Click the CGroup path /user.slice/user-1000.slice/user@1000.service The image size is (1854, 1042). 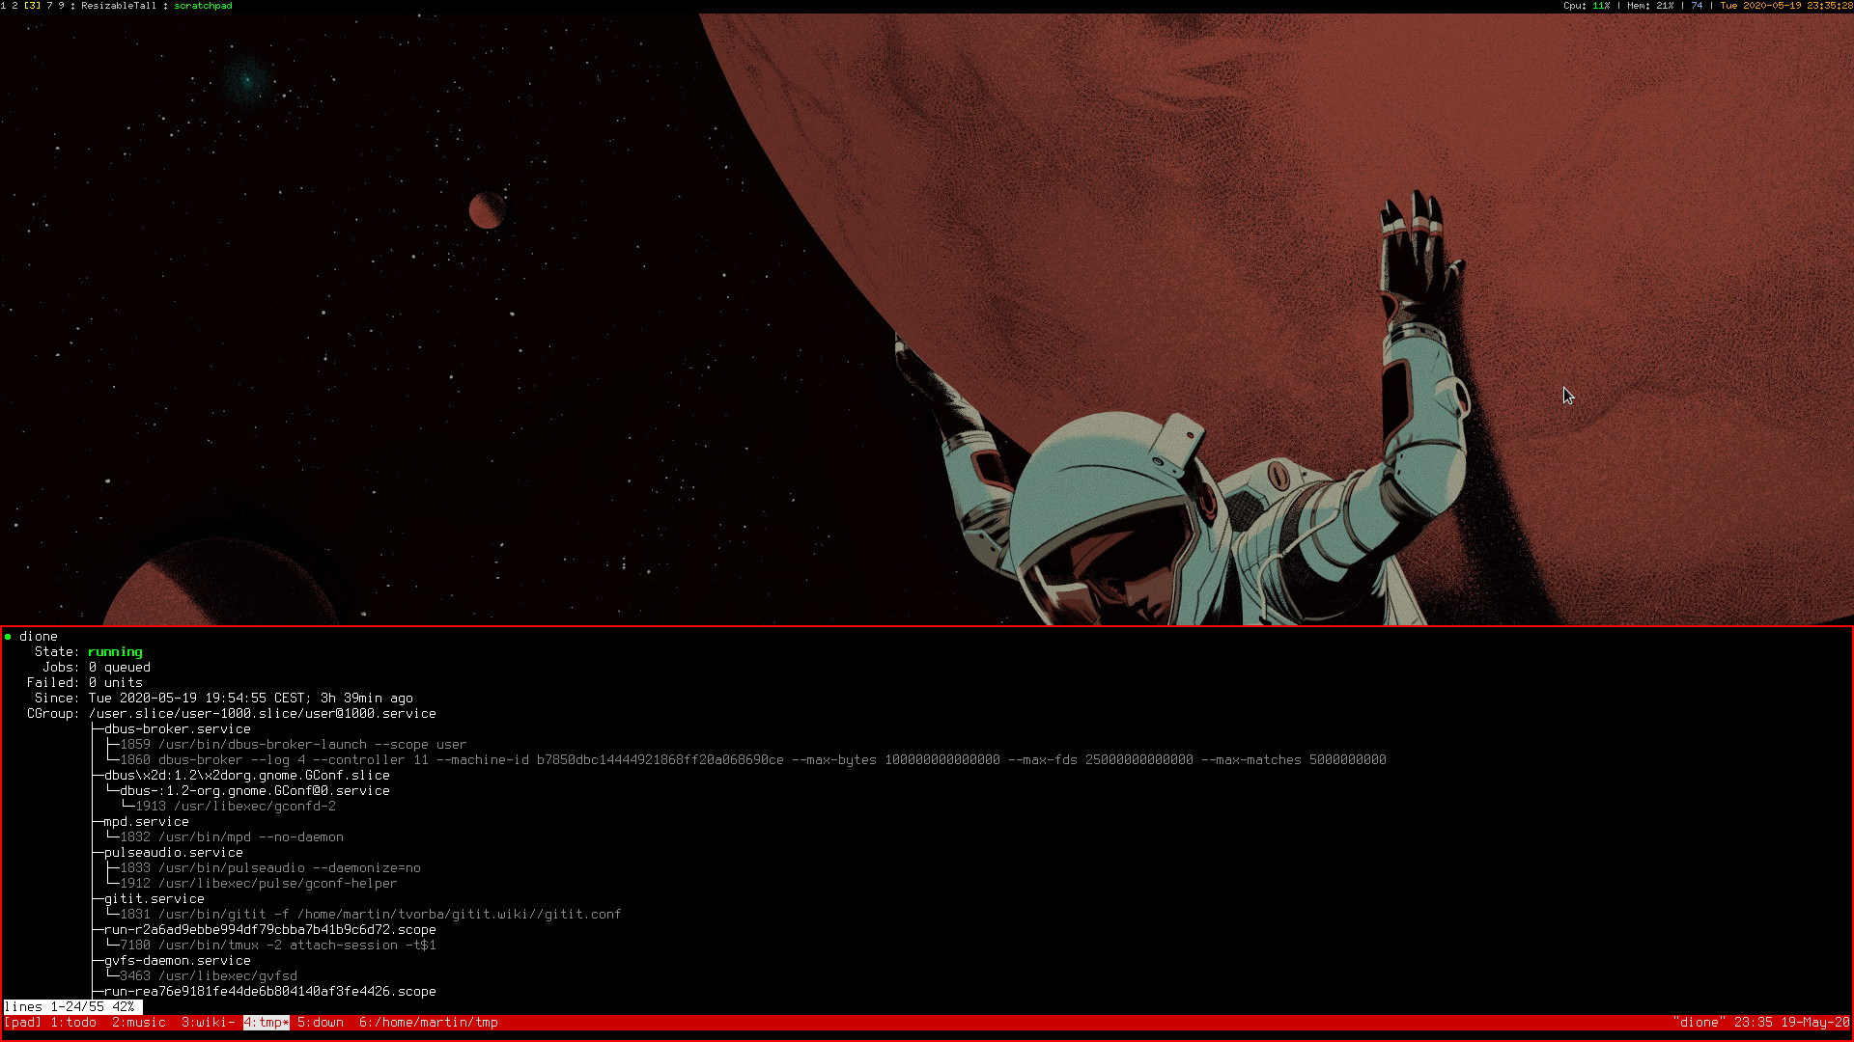[263, 714]
